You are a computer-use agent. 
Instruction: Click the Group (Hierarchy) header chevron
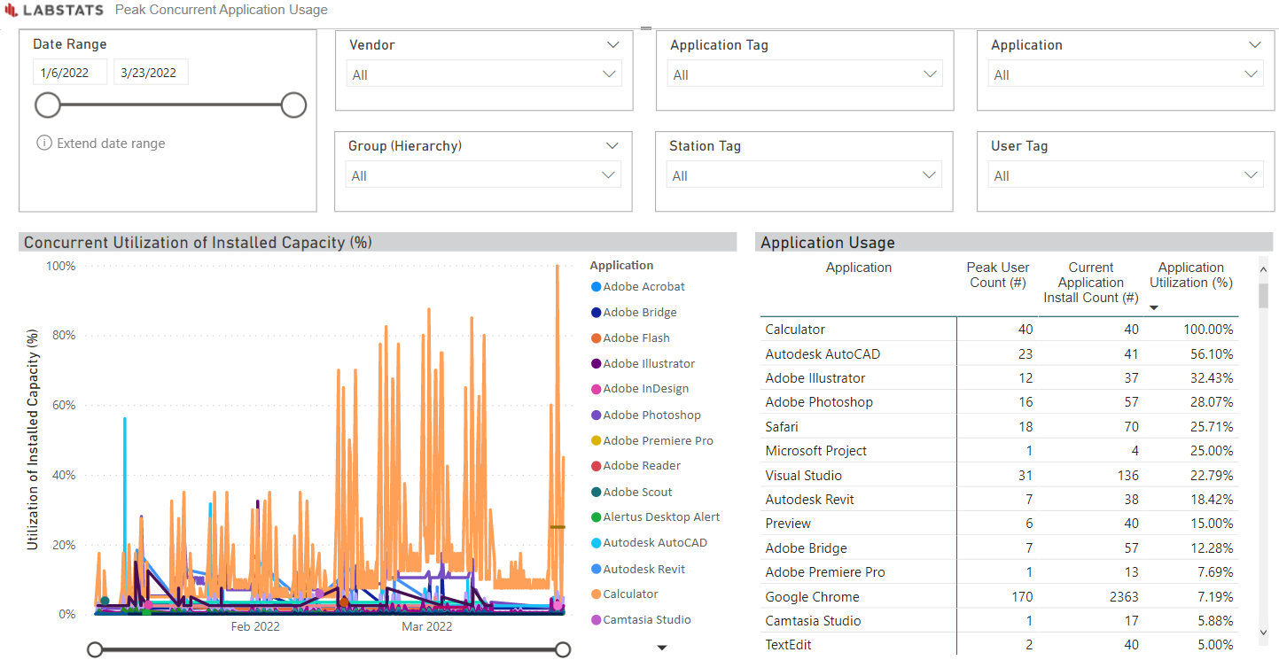click(x=612, y=145)
